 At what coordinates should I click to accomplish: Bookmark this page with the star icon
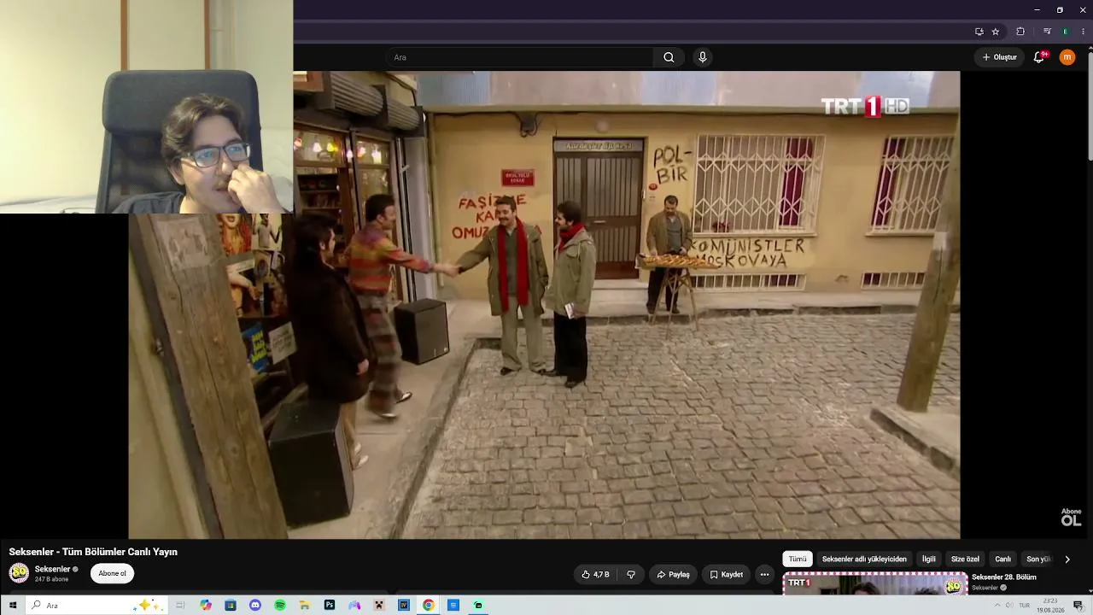[x=996, y=32]
